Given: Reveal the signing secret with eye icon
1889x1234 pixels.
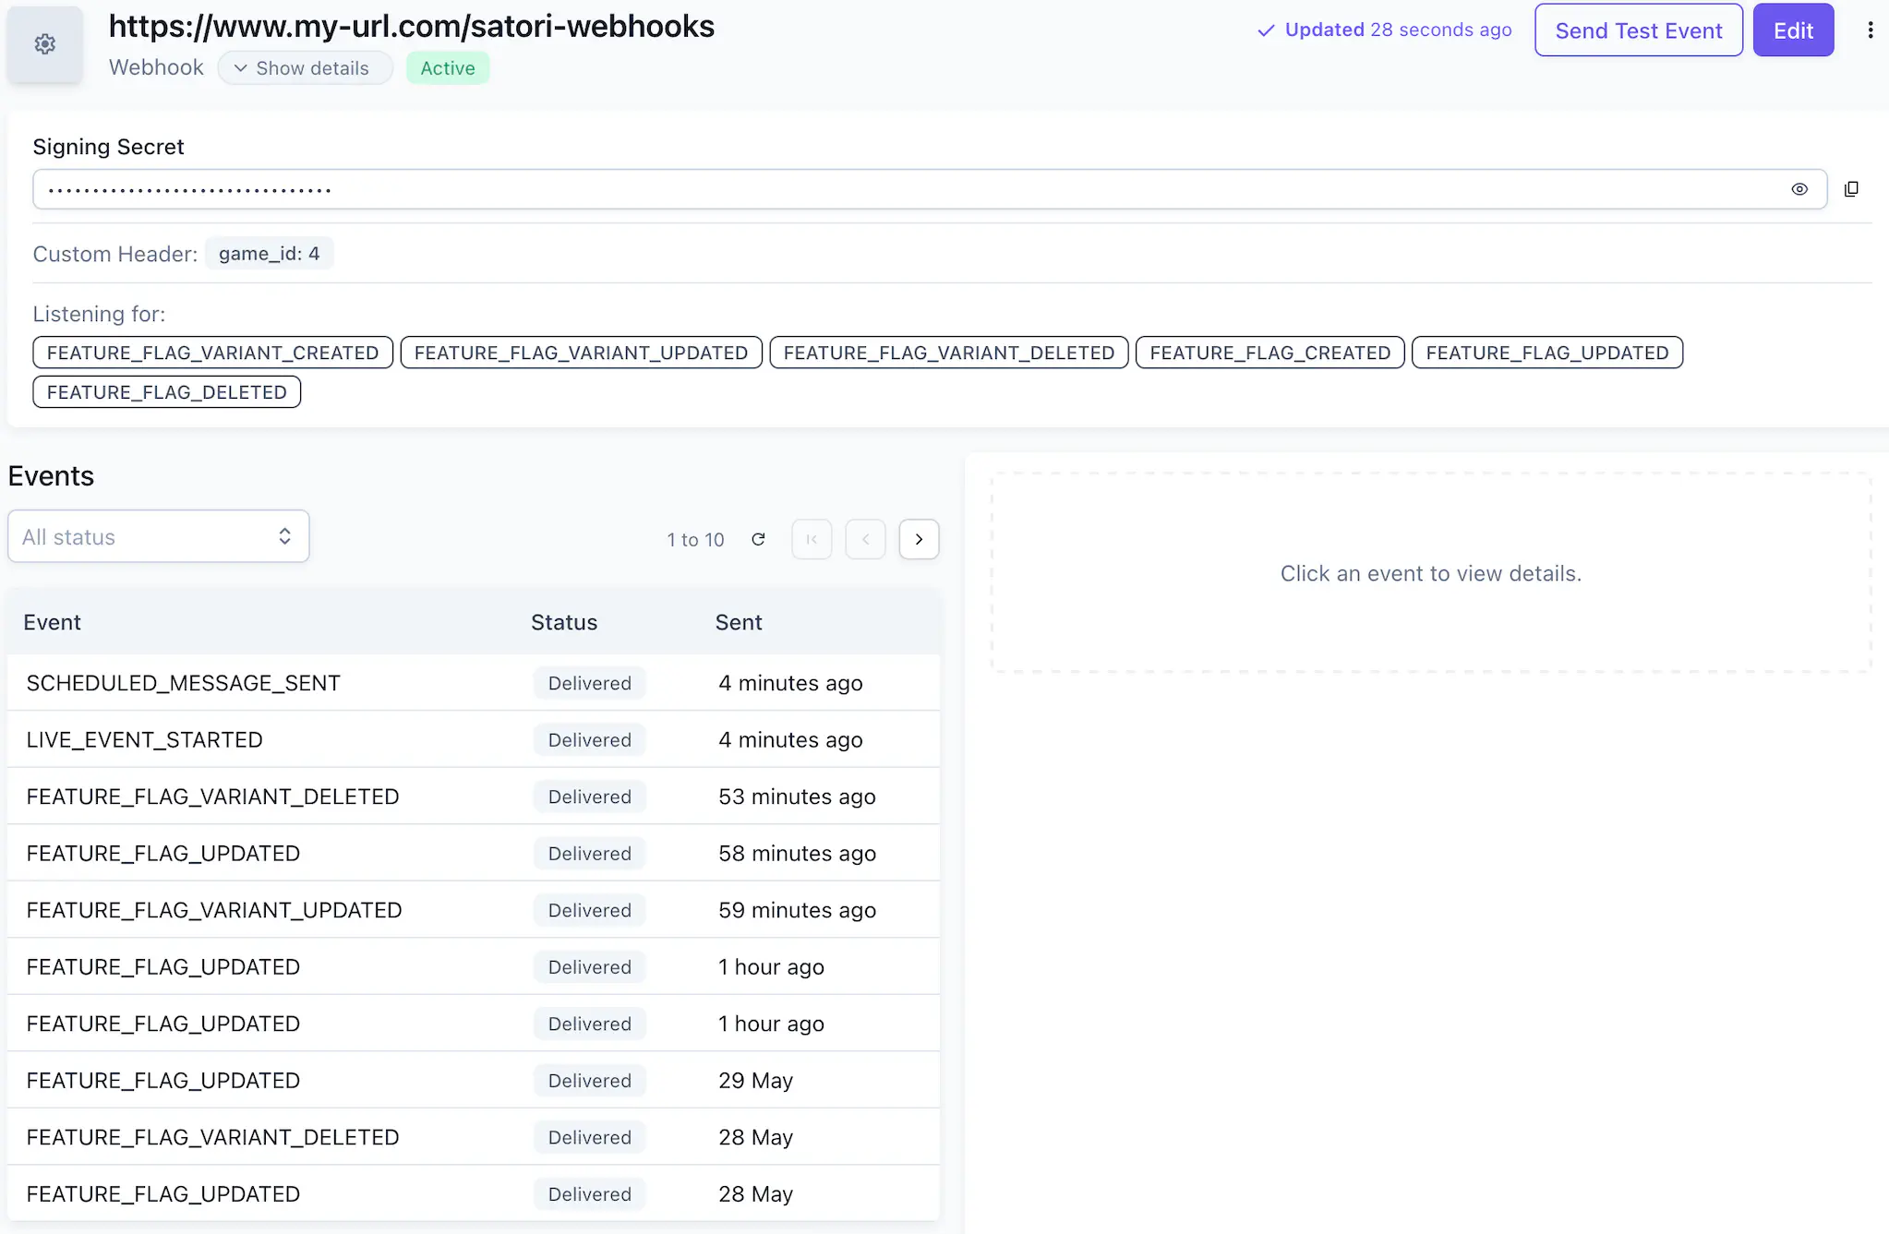Looking at the screenshot, I should 1799,189.
